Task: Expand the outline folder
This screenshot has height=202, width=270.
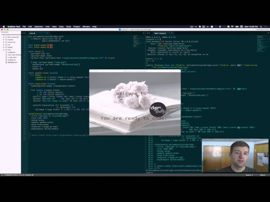Action: click(4, 40)
